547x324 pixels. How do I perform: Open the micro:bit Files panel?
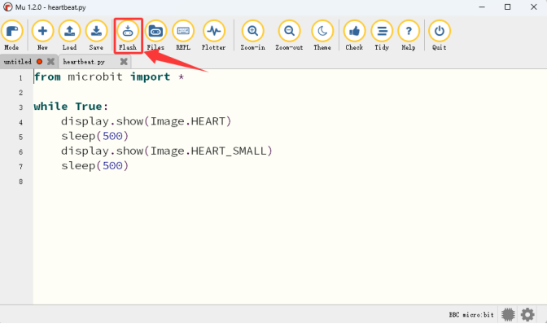[x=155, y=35]
